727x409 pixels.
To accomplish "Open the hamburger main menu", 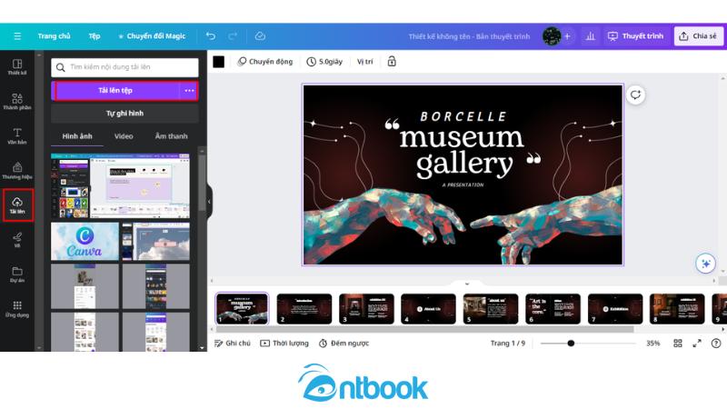I will coord(17,36).
